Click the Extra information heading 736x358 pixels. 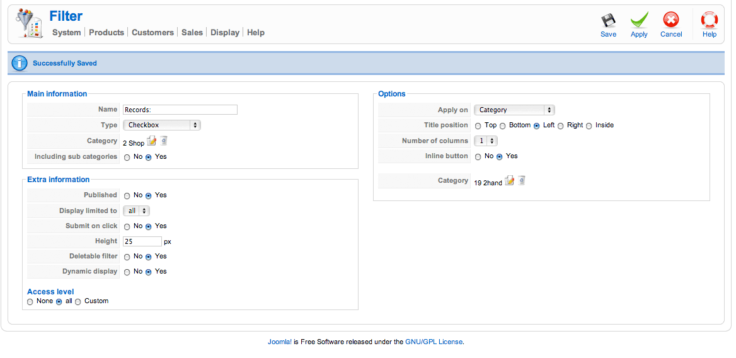(58, 179)
